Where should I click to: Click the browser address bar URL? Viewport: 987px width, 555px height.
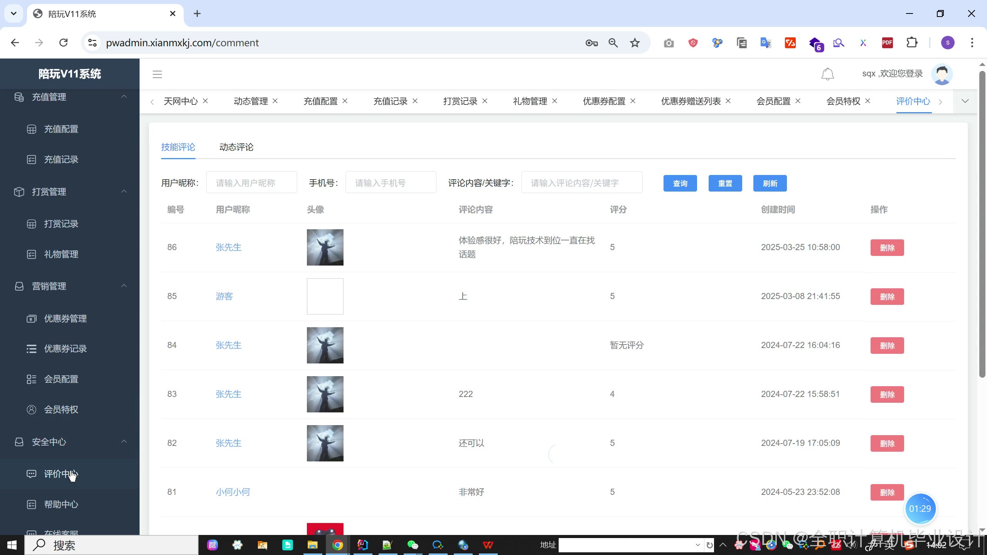(182, 43)
